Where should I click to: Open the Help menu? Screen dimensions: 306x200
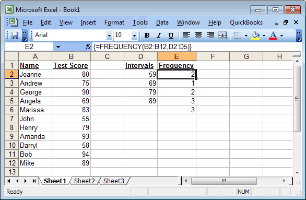click(x=215, y=22)
